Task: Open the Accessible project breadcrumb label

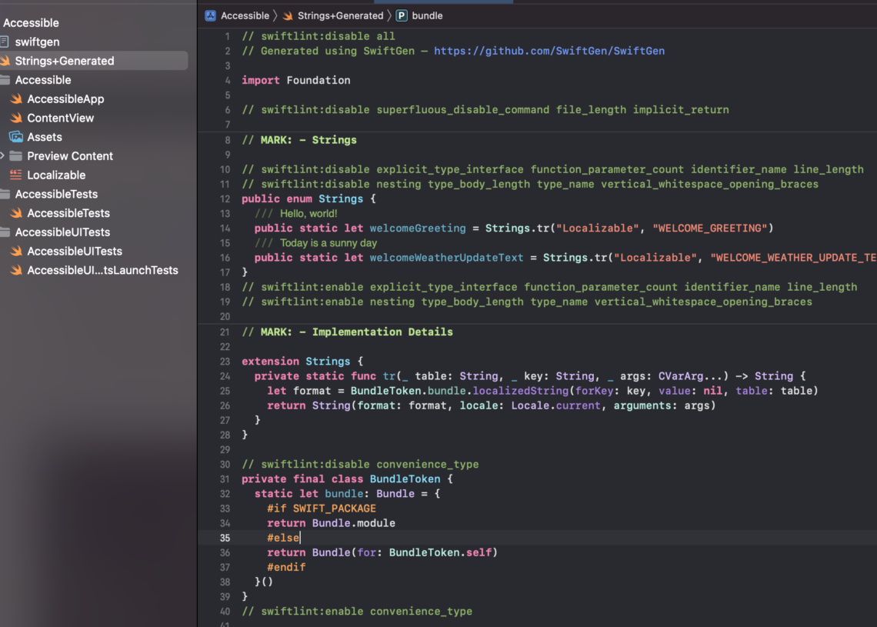Action: click(245, 15)
